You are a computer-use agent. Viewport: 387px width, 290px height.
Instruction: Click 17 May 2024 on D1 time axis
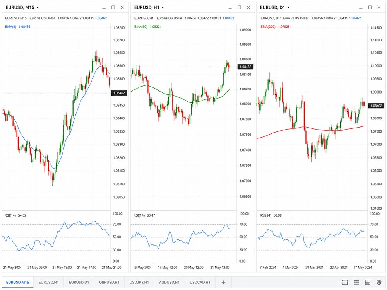(363, 267)
